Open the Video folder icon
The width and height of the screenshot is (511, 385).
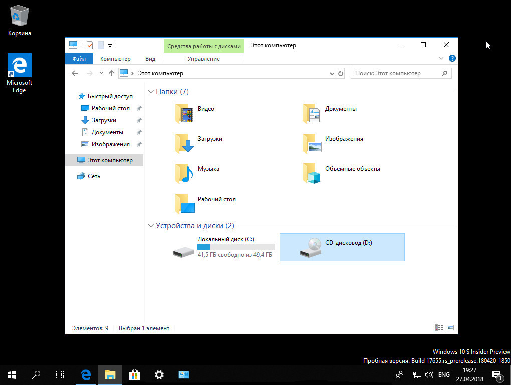click(185, 113)
